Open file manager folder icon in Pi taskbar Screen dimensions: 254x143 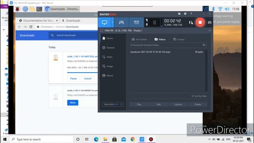pos(33,9)
